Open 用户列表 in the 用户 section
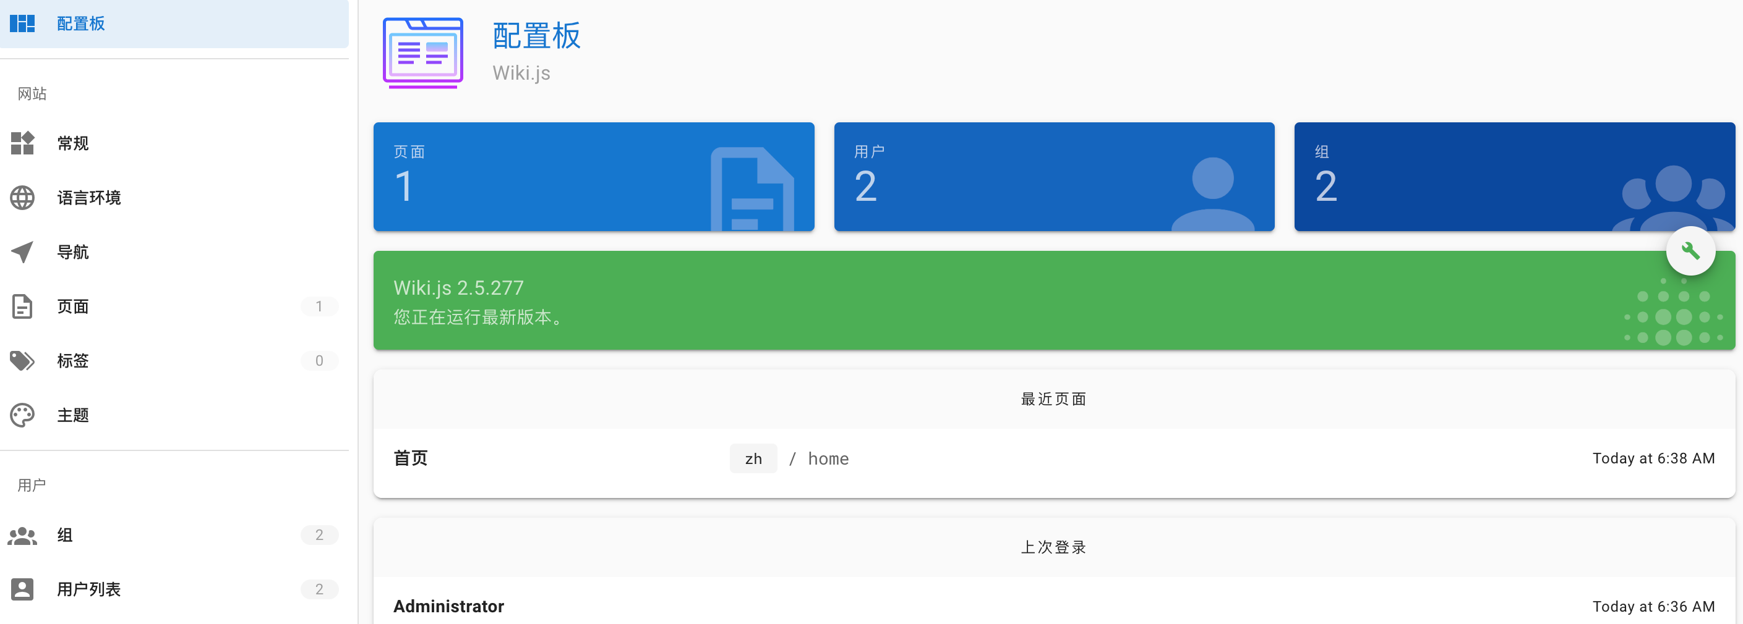The image size is (1743, 624). (88, 589)
